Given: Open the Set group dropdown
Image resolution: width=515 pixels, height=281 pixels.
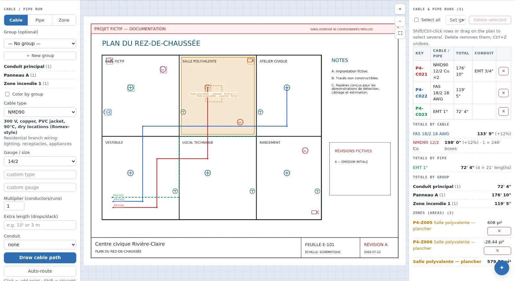Looking at the screenshot, I should [456, 20].
